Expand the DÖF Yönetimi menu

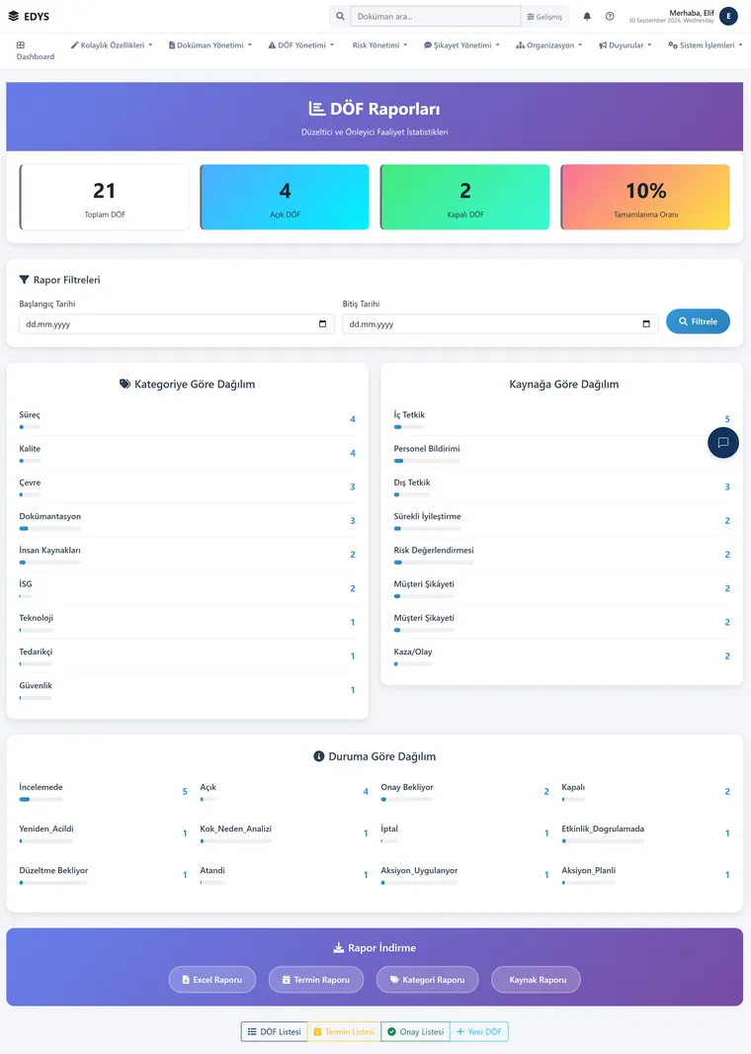tap(301, 45)
